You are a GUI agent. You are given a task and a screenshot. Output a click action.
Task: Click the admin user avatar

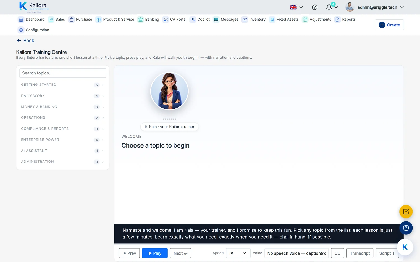[x=350, y=7]
